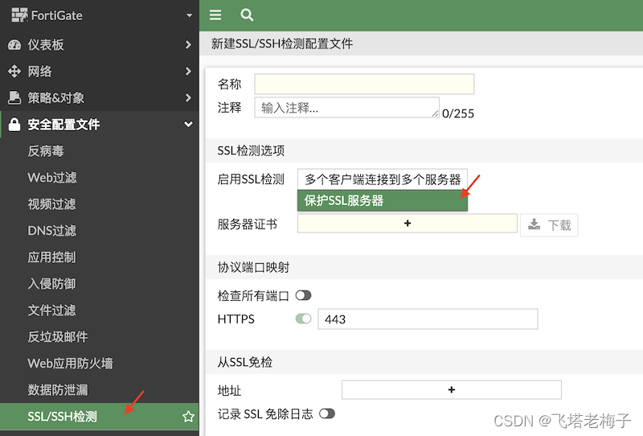Click the 名称 input field

click(364, 84)
